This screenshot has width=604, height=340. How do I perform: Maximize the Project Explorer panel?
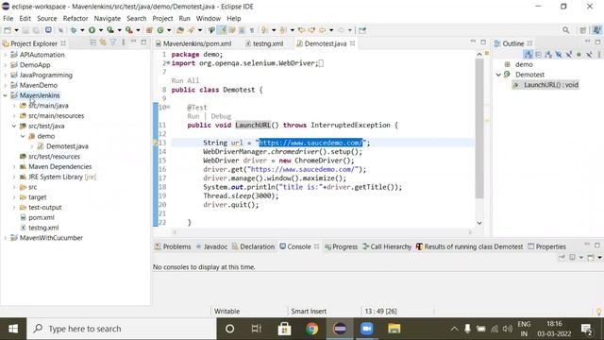pos(143,42)
